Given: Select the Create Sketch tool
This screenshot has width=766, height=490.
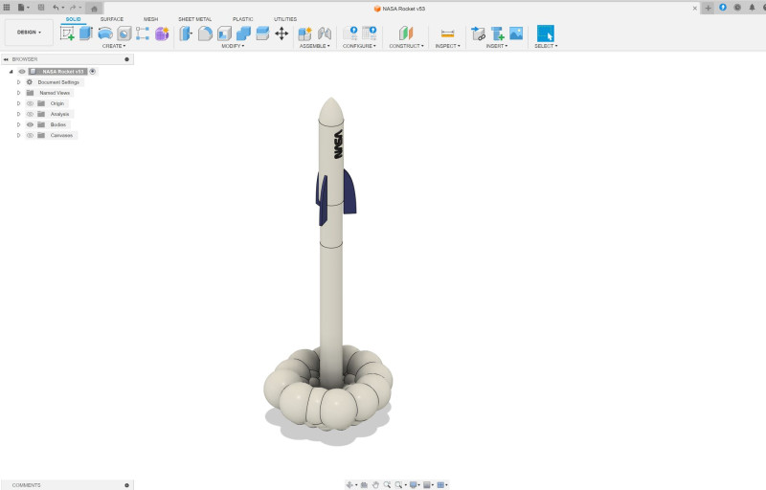Looking at the screenshot, I should (x=67, y=33).
